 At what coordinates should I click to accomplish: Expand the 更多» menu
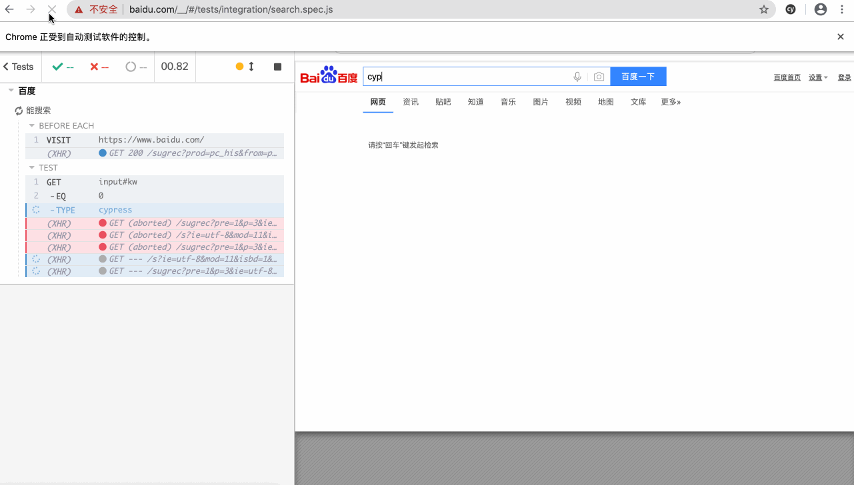point(671,102)
